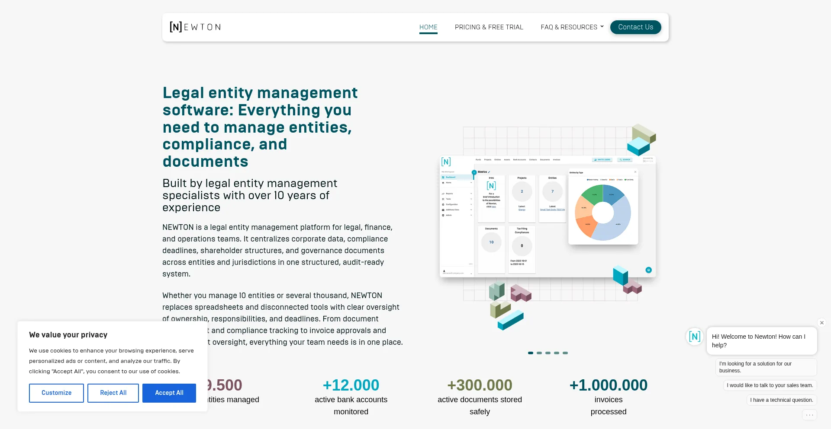Viewport: 831px width, 429px height.
Task: Select the fourth carousel dot
Action: click(x=557, y=353)
